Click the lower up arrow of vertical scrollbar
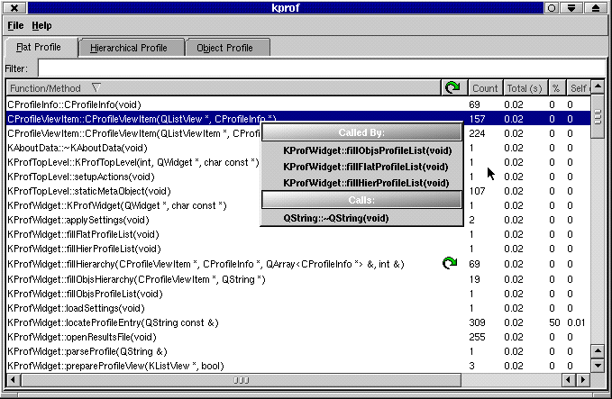The width and height of the screenshot is (612, 399). coord(598,351)
